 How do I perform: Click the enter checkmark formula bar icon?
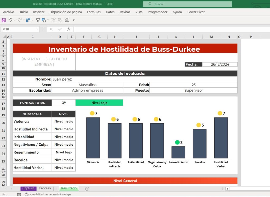(x=60, y=29)
